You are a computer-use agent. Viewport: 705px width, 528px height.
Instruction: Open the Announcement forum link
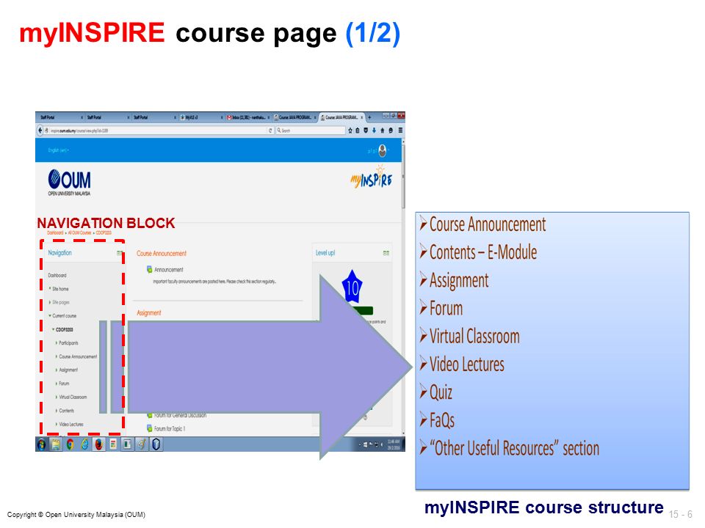coord(169,269)
